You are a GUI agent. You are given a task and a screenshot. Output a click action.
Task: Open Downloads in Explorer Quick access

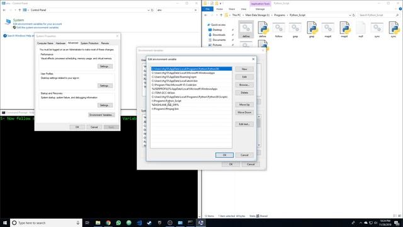[219, 35]
